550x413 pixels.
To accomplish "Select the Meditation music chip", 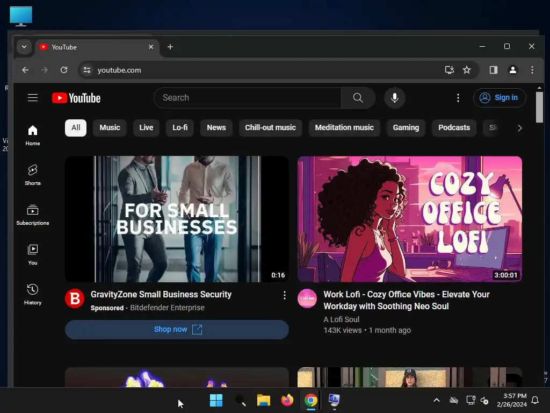I will 344,127.
